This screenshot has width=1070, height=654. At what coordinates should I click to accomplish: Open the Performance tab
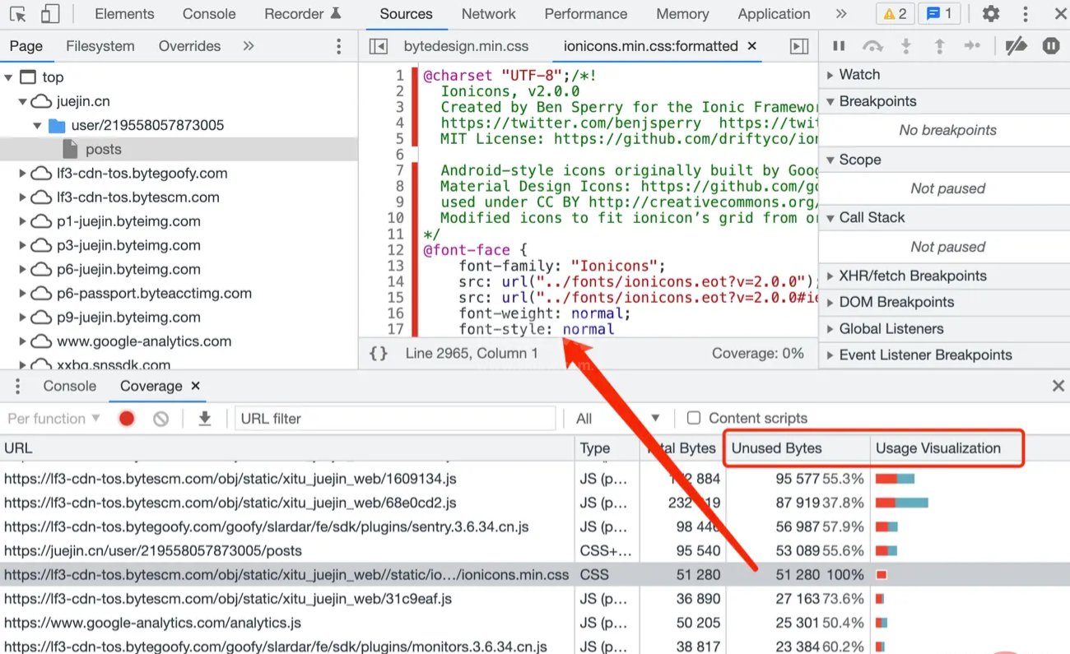pyautogui.click(x=586, y=14)
